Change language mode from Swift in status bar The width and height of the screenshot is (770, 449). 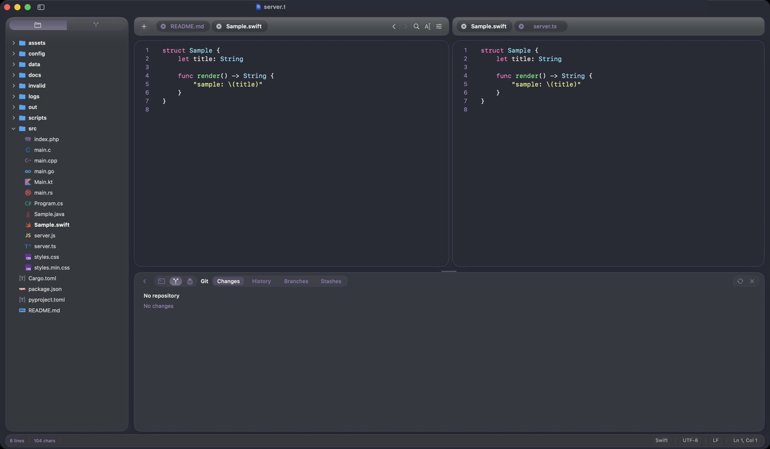click(x=661, y=441)
